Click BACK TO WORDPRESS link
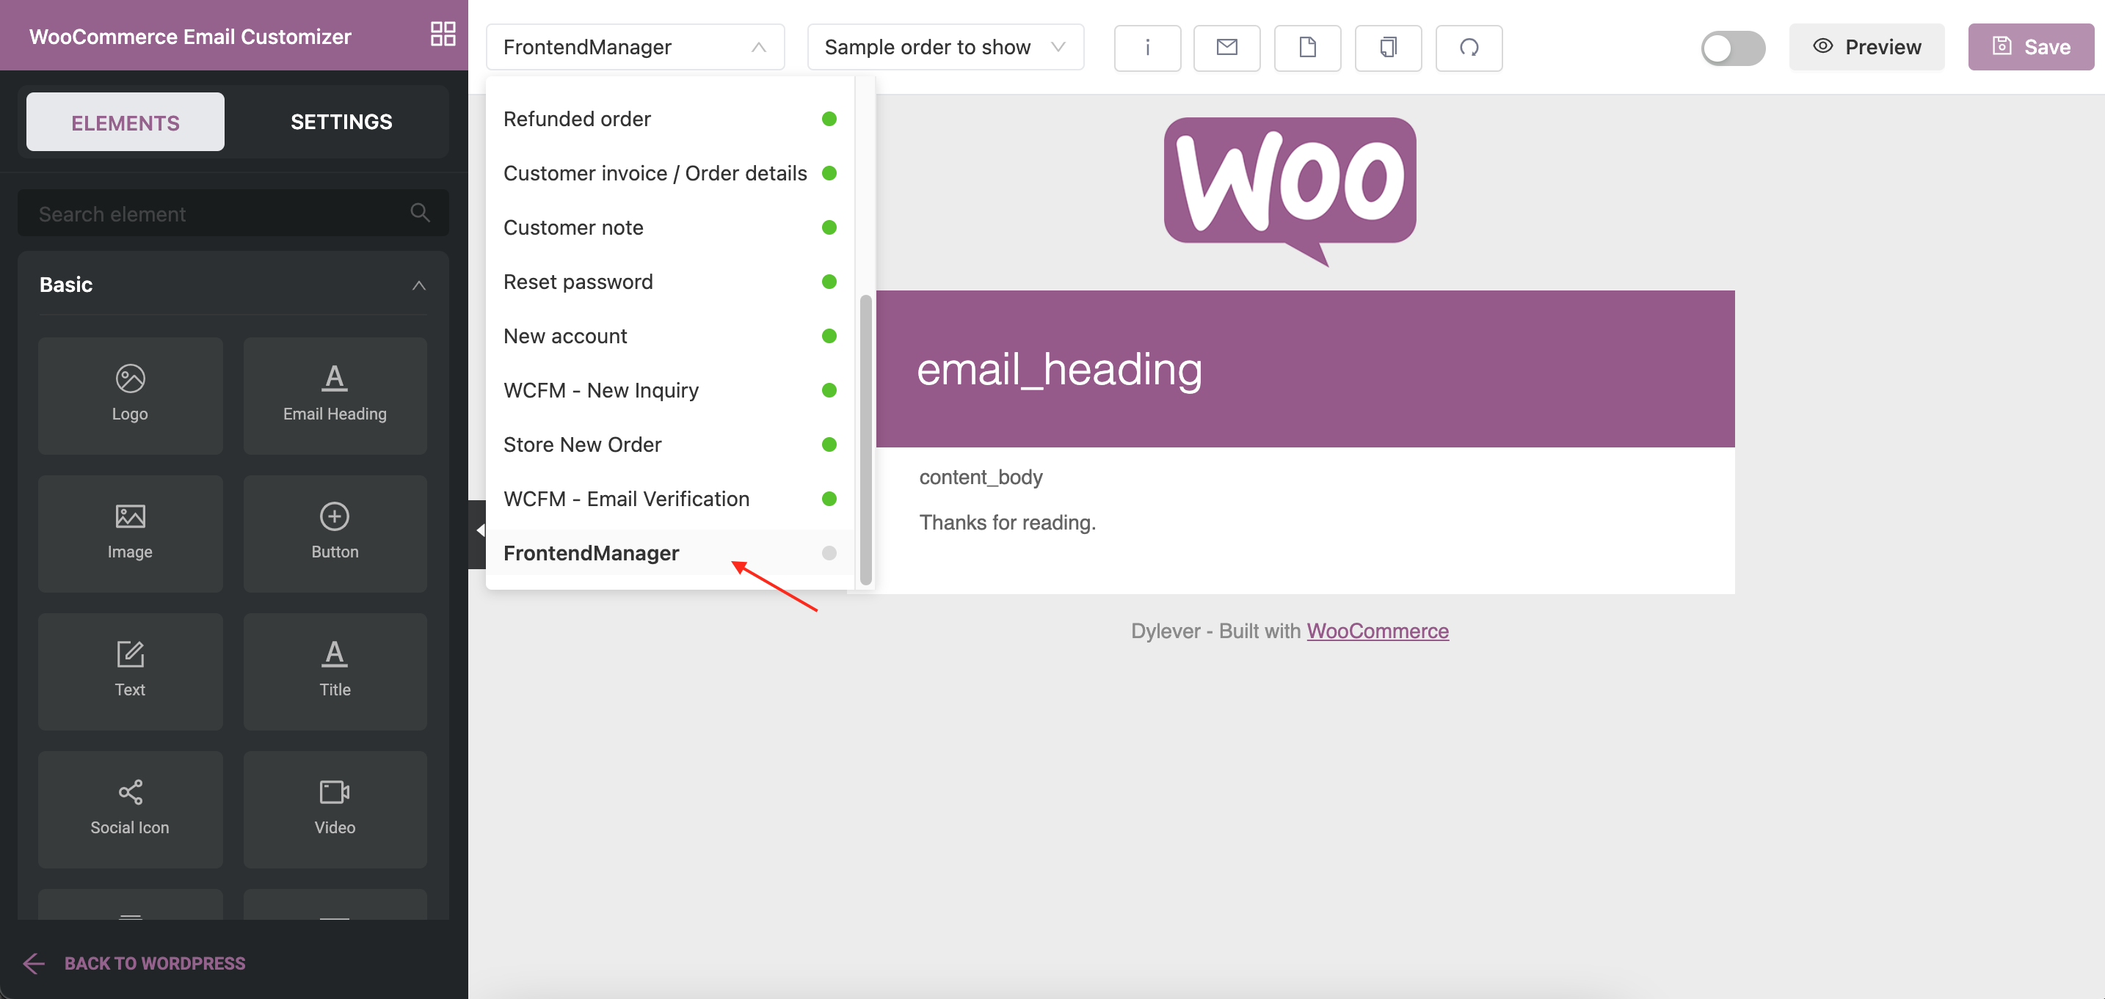2105x999 pixels. point(135,964)
